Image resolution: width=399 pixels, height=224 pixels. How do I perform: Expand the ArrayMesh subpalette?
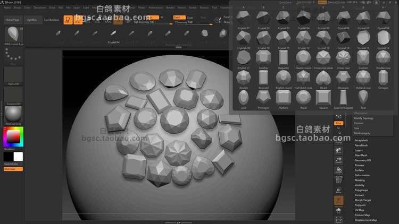(361, 140)
